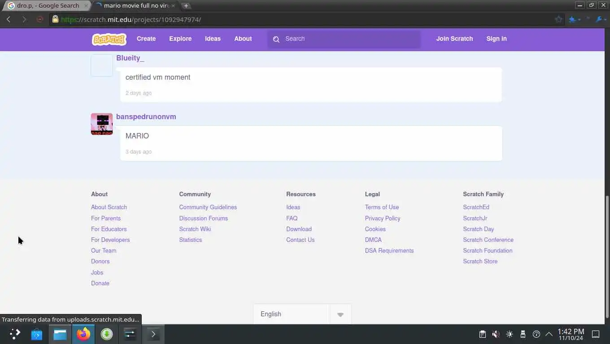Open Firefox from the taskbar

(x=83, y=334)
